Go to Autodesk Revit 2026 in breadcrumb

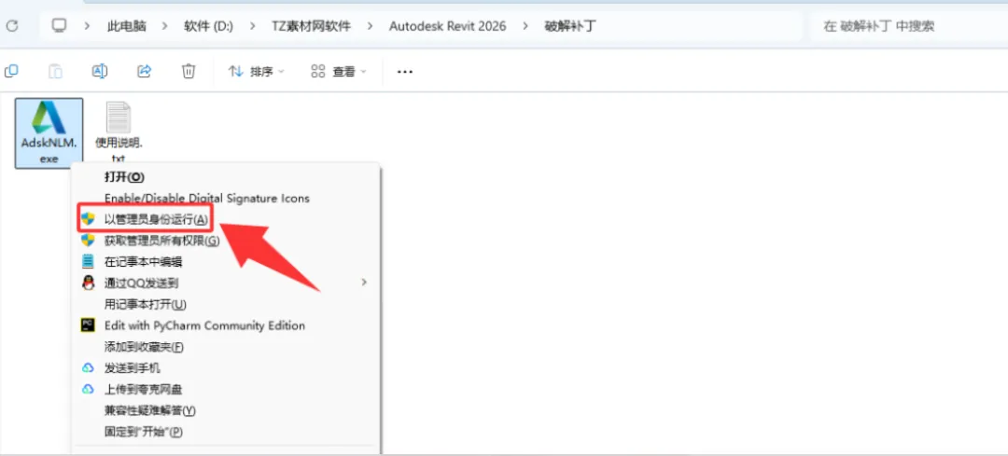tap(447, 26)
